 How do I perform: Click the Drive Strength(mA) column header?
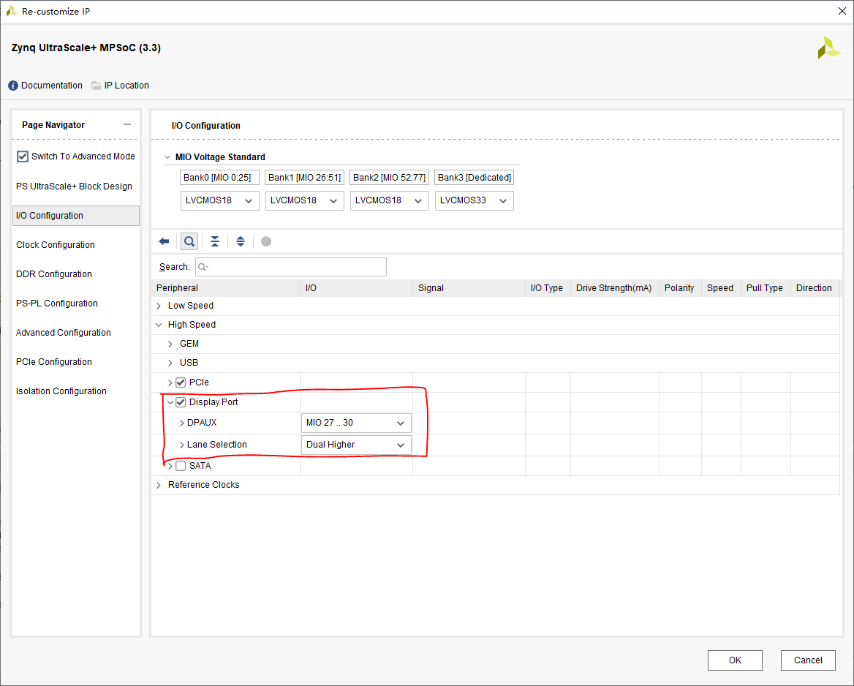(x=615, y=288)
